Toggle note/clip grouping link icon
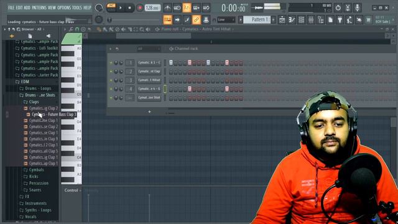Image resolution: width=398 pixels, height=224 pixels. click(197, 19)
